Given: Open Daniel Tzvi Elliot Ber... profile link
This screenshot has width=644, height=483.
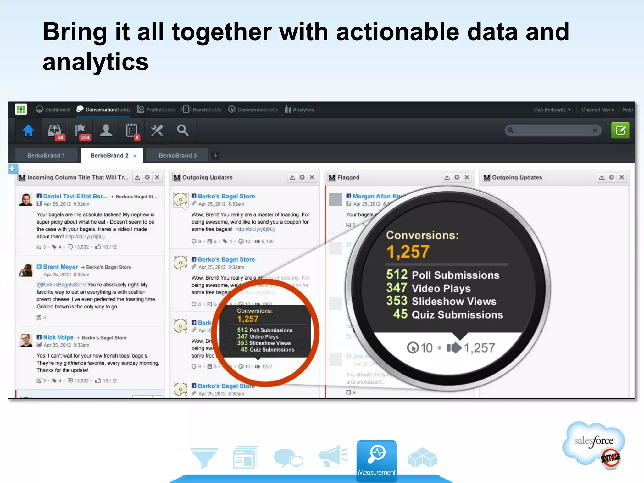Looking at the screenshot, I should coord(75,196).
